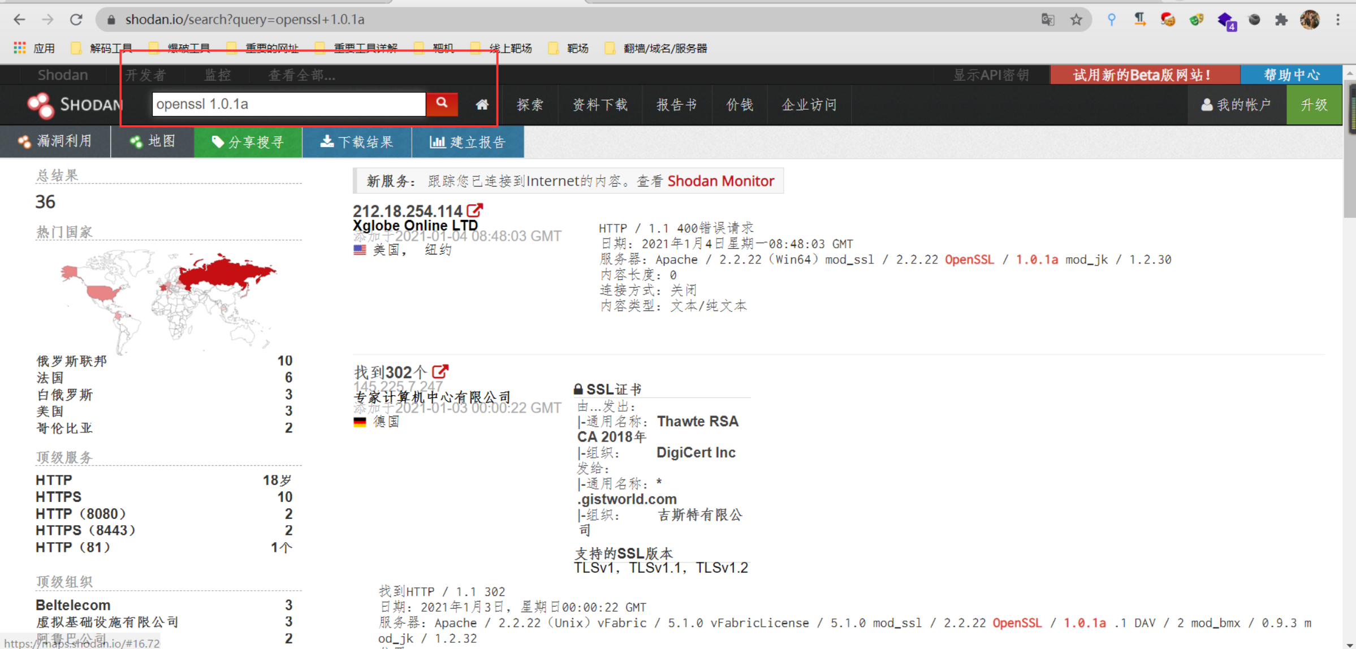
Task: Open 我的帐户 account menu
Action: (x=1236, y=105)
